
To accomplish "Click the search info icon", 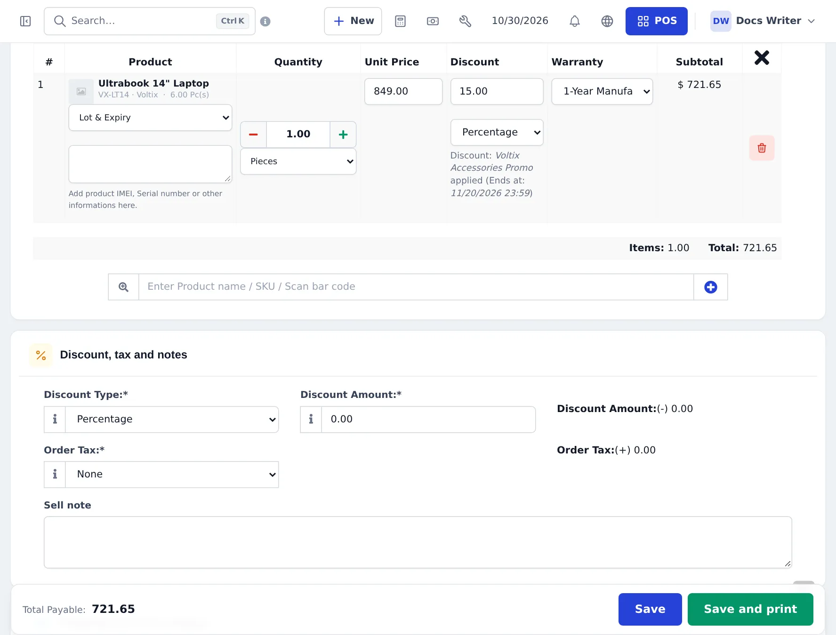I will [265, 21].
